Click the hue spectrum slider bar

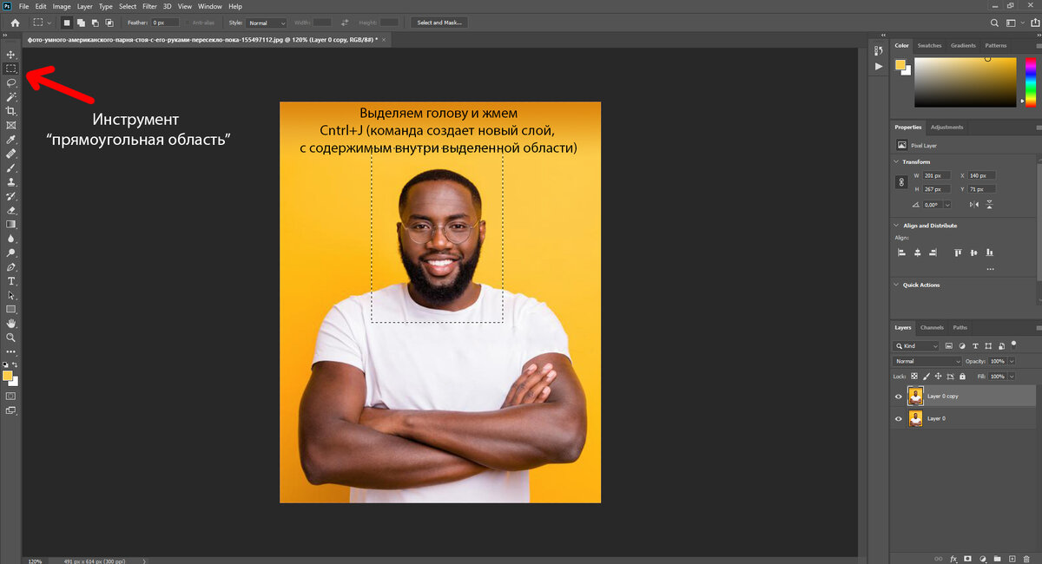click(1030, 82)
